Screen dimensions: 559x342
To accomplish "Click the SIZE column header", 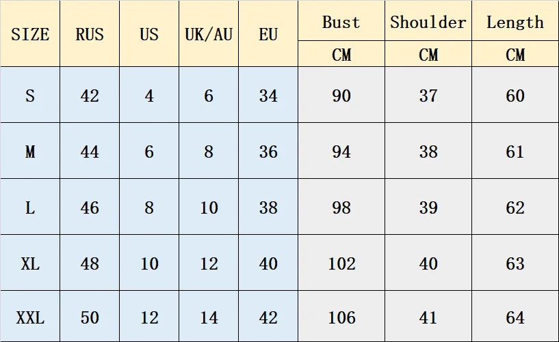I will tap(30, 34).
